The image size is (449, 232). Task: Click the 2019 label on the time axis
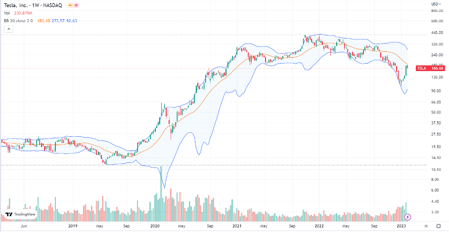pyautogui.click(x=73, y=225)
